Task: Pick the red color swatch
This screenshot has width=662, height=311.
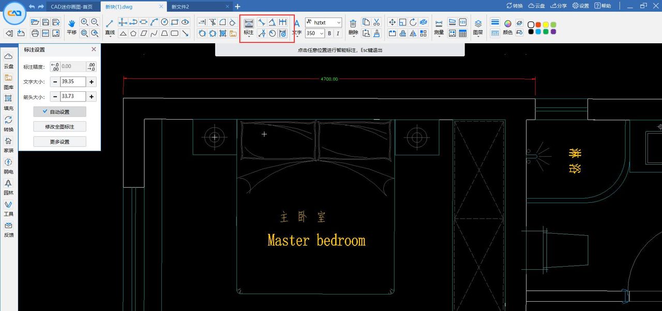Action: [538, 25]
